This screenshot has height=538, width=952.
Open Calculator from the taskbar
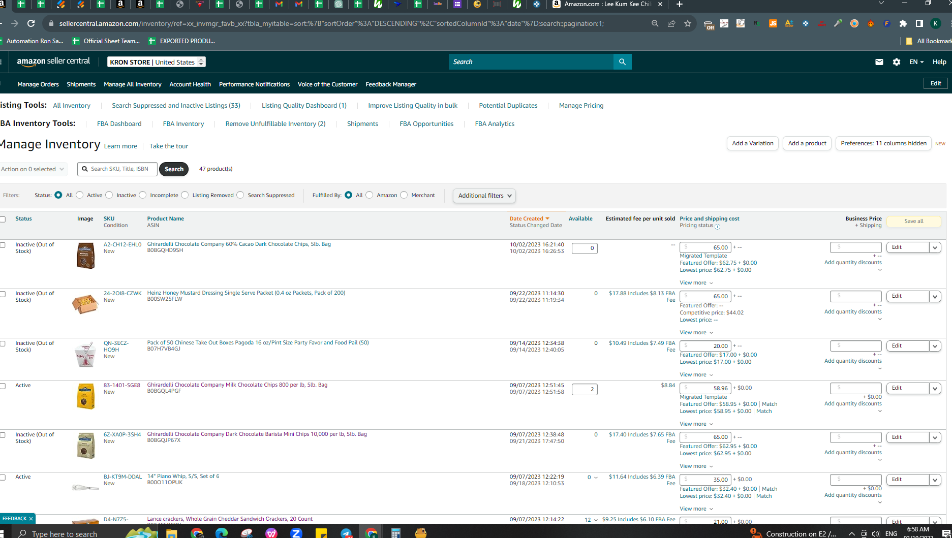(x=396, y=533)
